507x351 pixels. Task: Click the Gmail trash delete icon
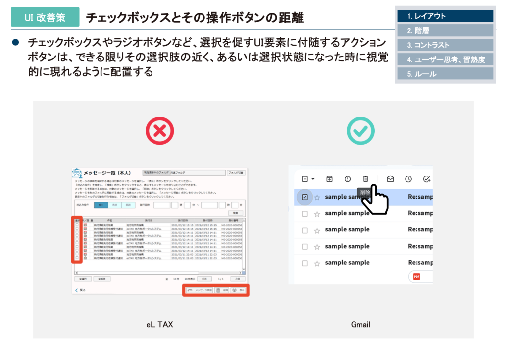(x=365, y=179)
